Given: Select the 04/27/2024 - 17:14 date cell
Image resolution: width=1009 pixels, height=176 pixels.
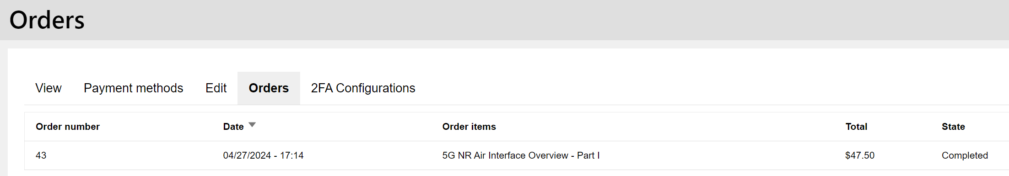Looking at the screenshot, I should [x=263, y=155].
